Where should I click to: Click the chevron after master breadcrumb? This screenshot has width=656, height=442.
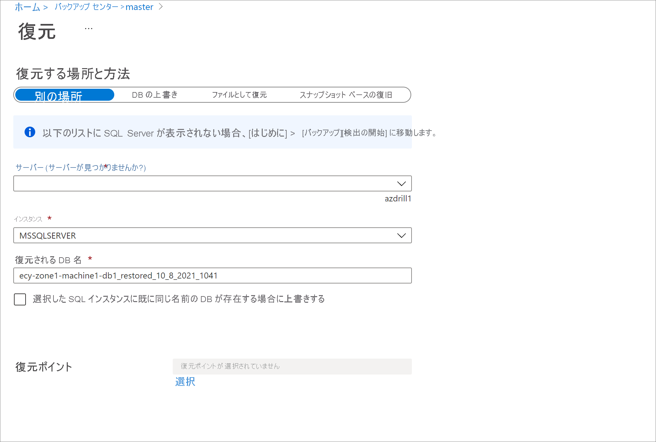coord(161,7)
